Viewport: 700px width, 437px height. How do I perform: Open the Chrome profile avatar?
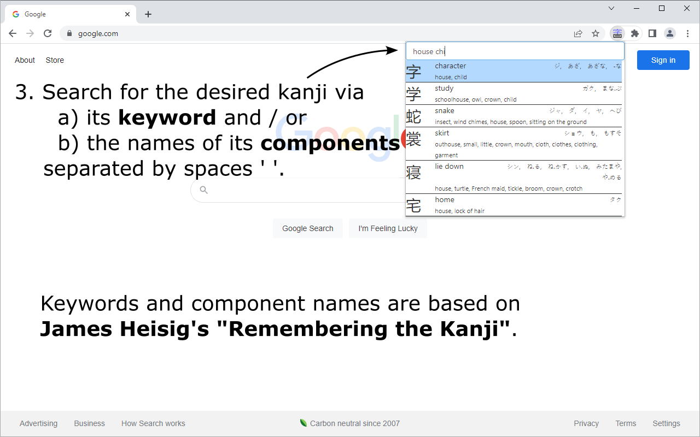pos(670,33)
